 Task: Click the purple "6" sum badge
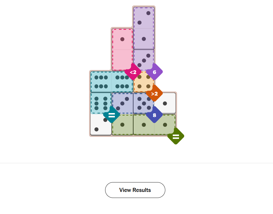pos(154,72)
